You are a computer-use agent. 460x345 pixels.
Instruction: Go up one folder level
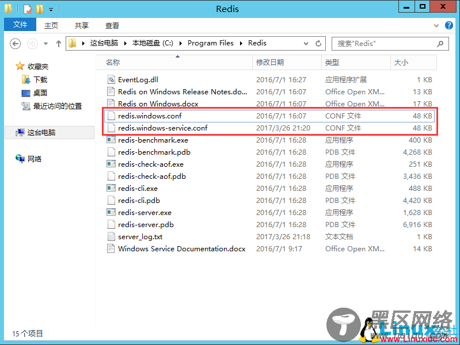point(59,44)
